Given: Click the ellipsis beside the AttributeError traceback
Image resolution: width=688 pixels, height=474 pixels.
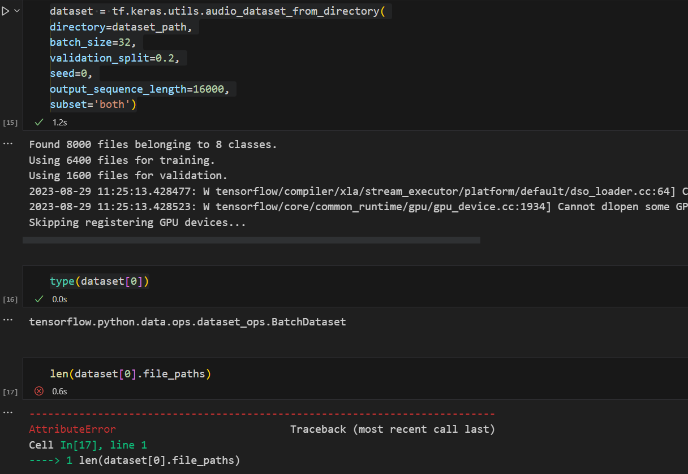Looking at the screenshot, I should coord(8,411).
